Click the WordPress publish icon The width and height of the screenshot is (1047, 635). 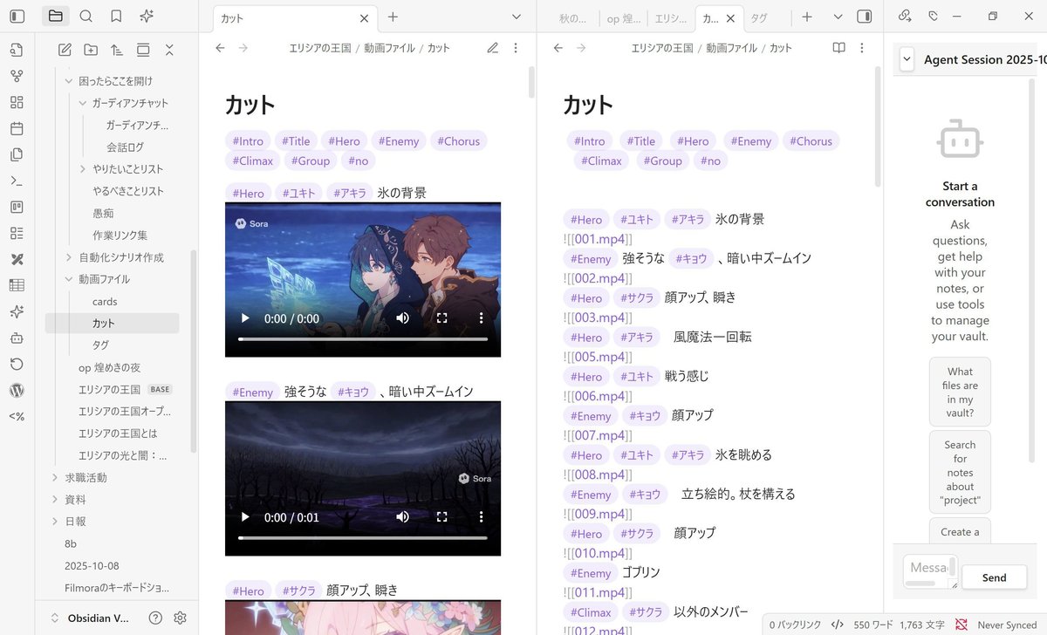17,390
